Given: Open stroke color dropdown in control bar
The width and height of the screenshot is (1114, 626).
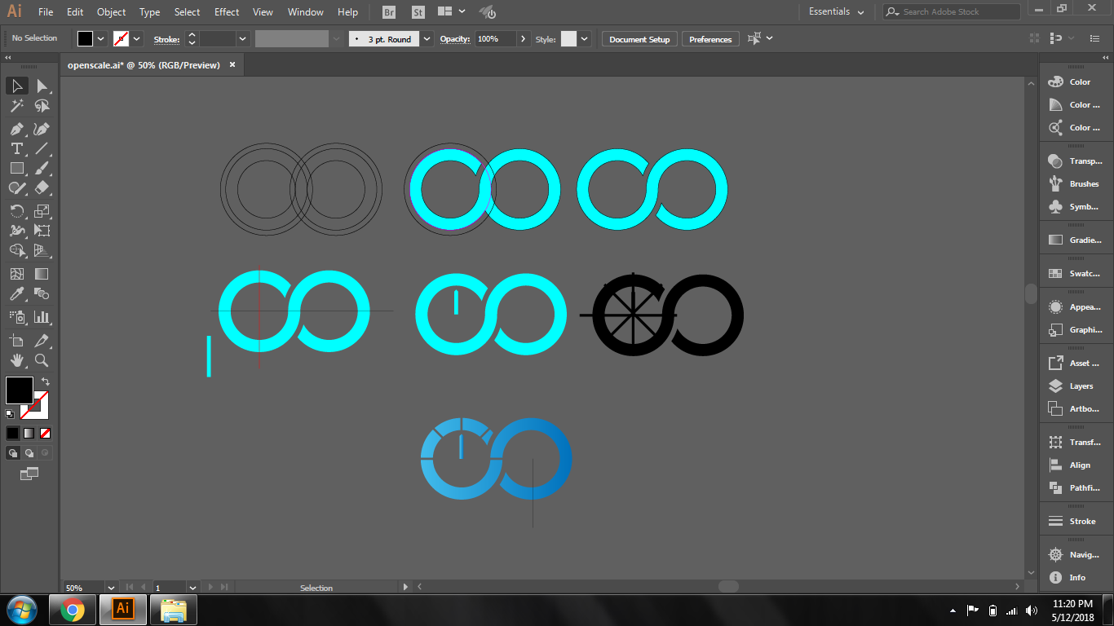Looking at the screenshot, I should (x=137, y=38).
